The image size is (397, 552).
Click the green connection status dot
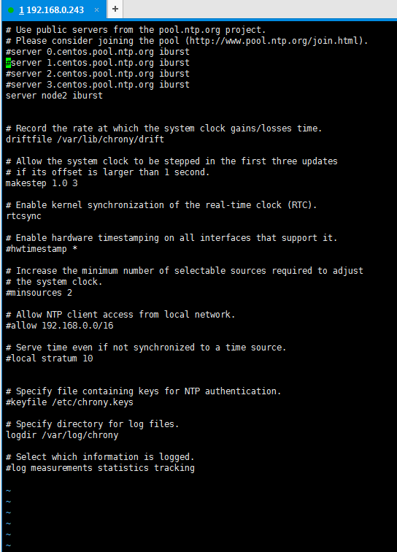coord(10,10)
